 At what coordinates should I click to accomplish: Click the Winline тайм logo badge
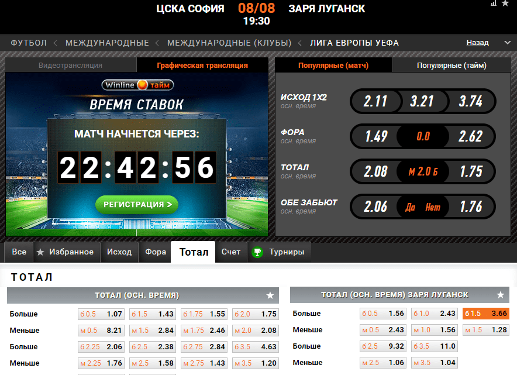tap(137, 85)
